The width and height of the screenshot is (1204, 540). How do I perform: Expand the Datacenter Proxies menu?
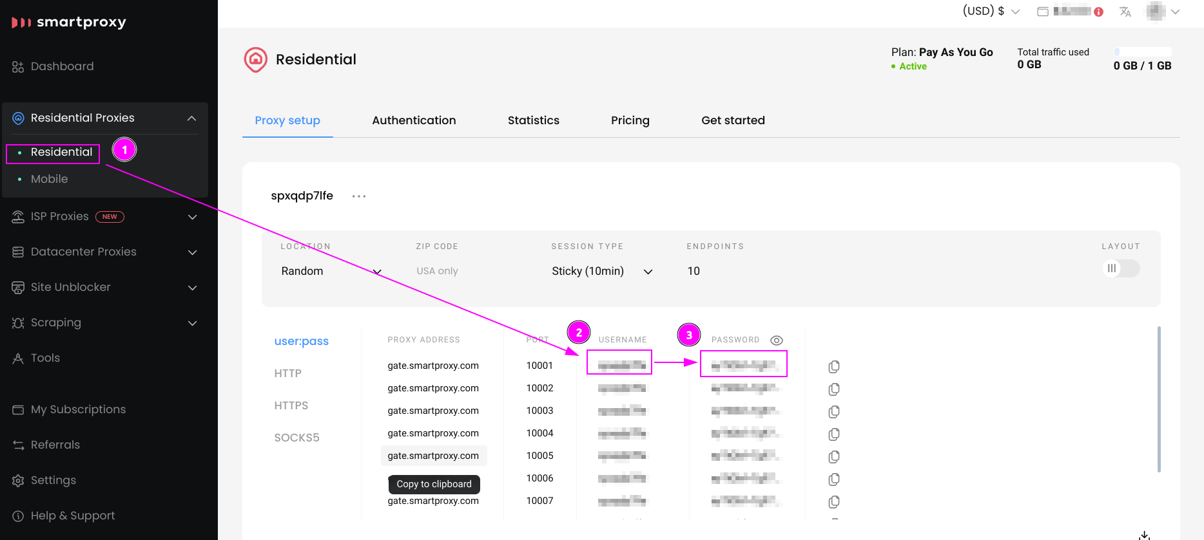click(192, 252)
